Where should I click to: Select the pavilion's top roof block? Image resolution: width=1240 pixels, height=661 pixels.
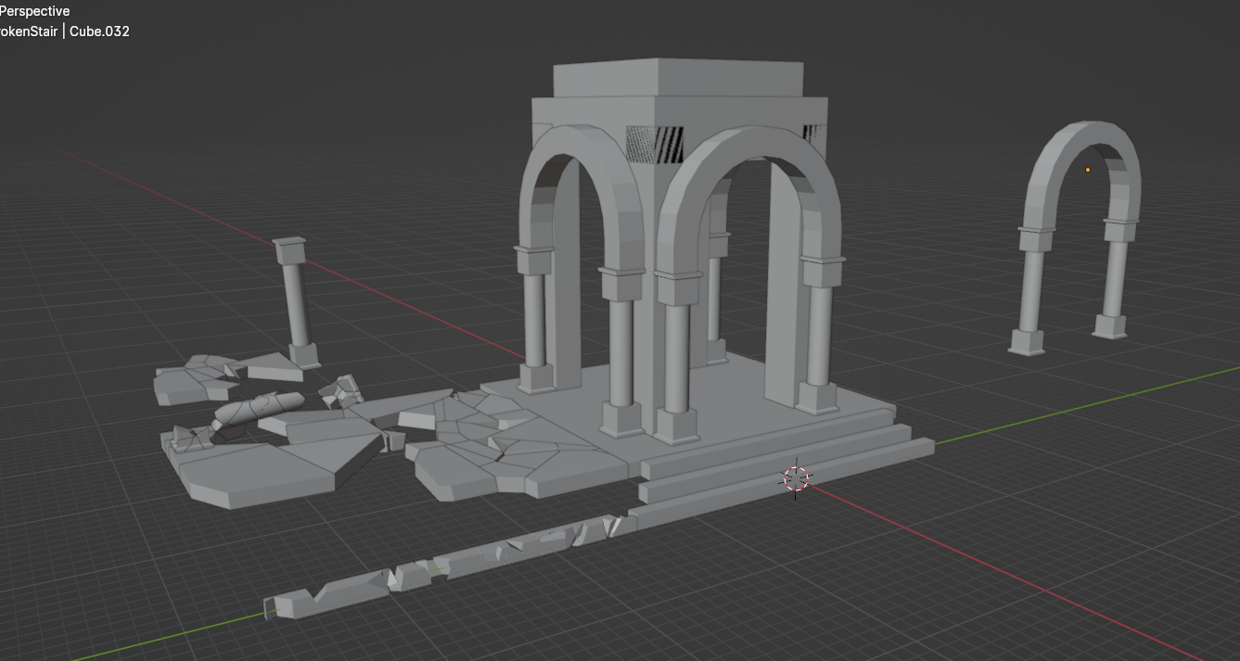[677, 79]
